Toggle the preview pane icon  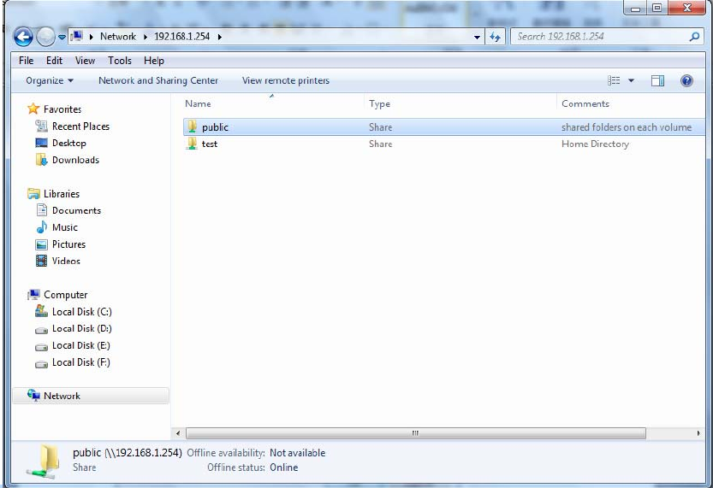pyautogui.click(x=657, y=80)
